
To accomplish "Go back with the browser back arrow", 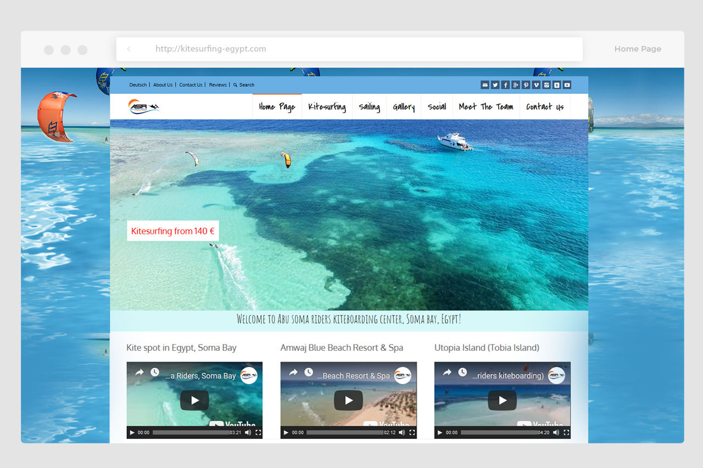I will pos(129,49).
